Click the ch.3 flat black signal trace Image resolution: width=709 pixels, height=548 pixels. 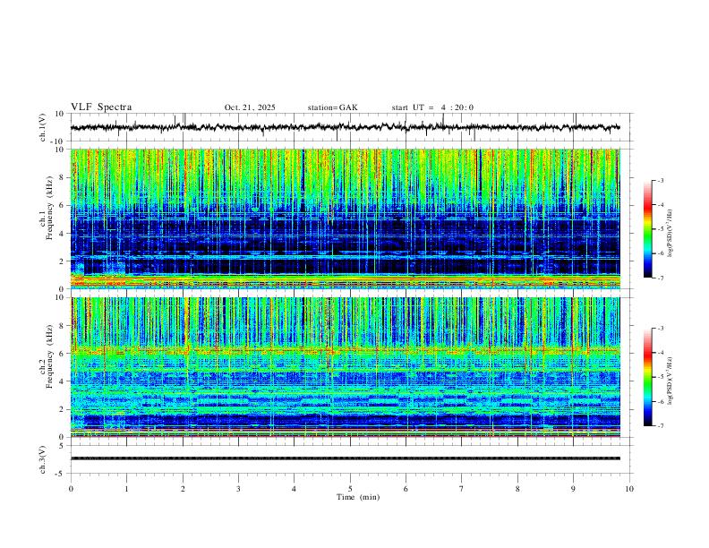tap(346, 458)
